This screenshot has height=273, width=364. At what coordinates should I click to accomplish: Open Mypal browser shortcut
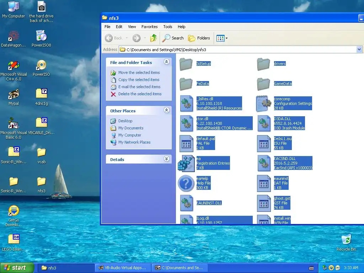coord(14,97)
